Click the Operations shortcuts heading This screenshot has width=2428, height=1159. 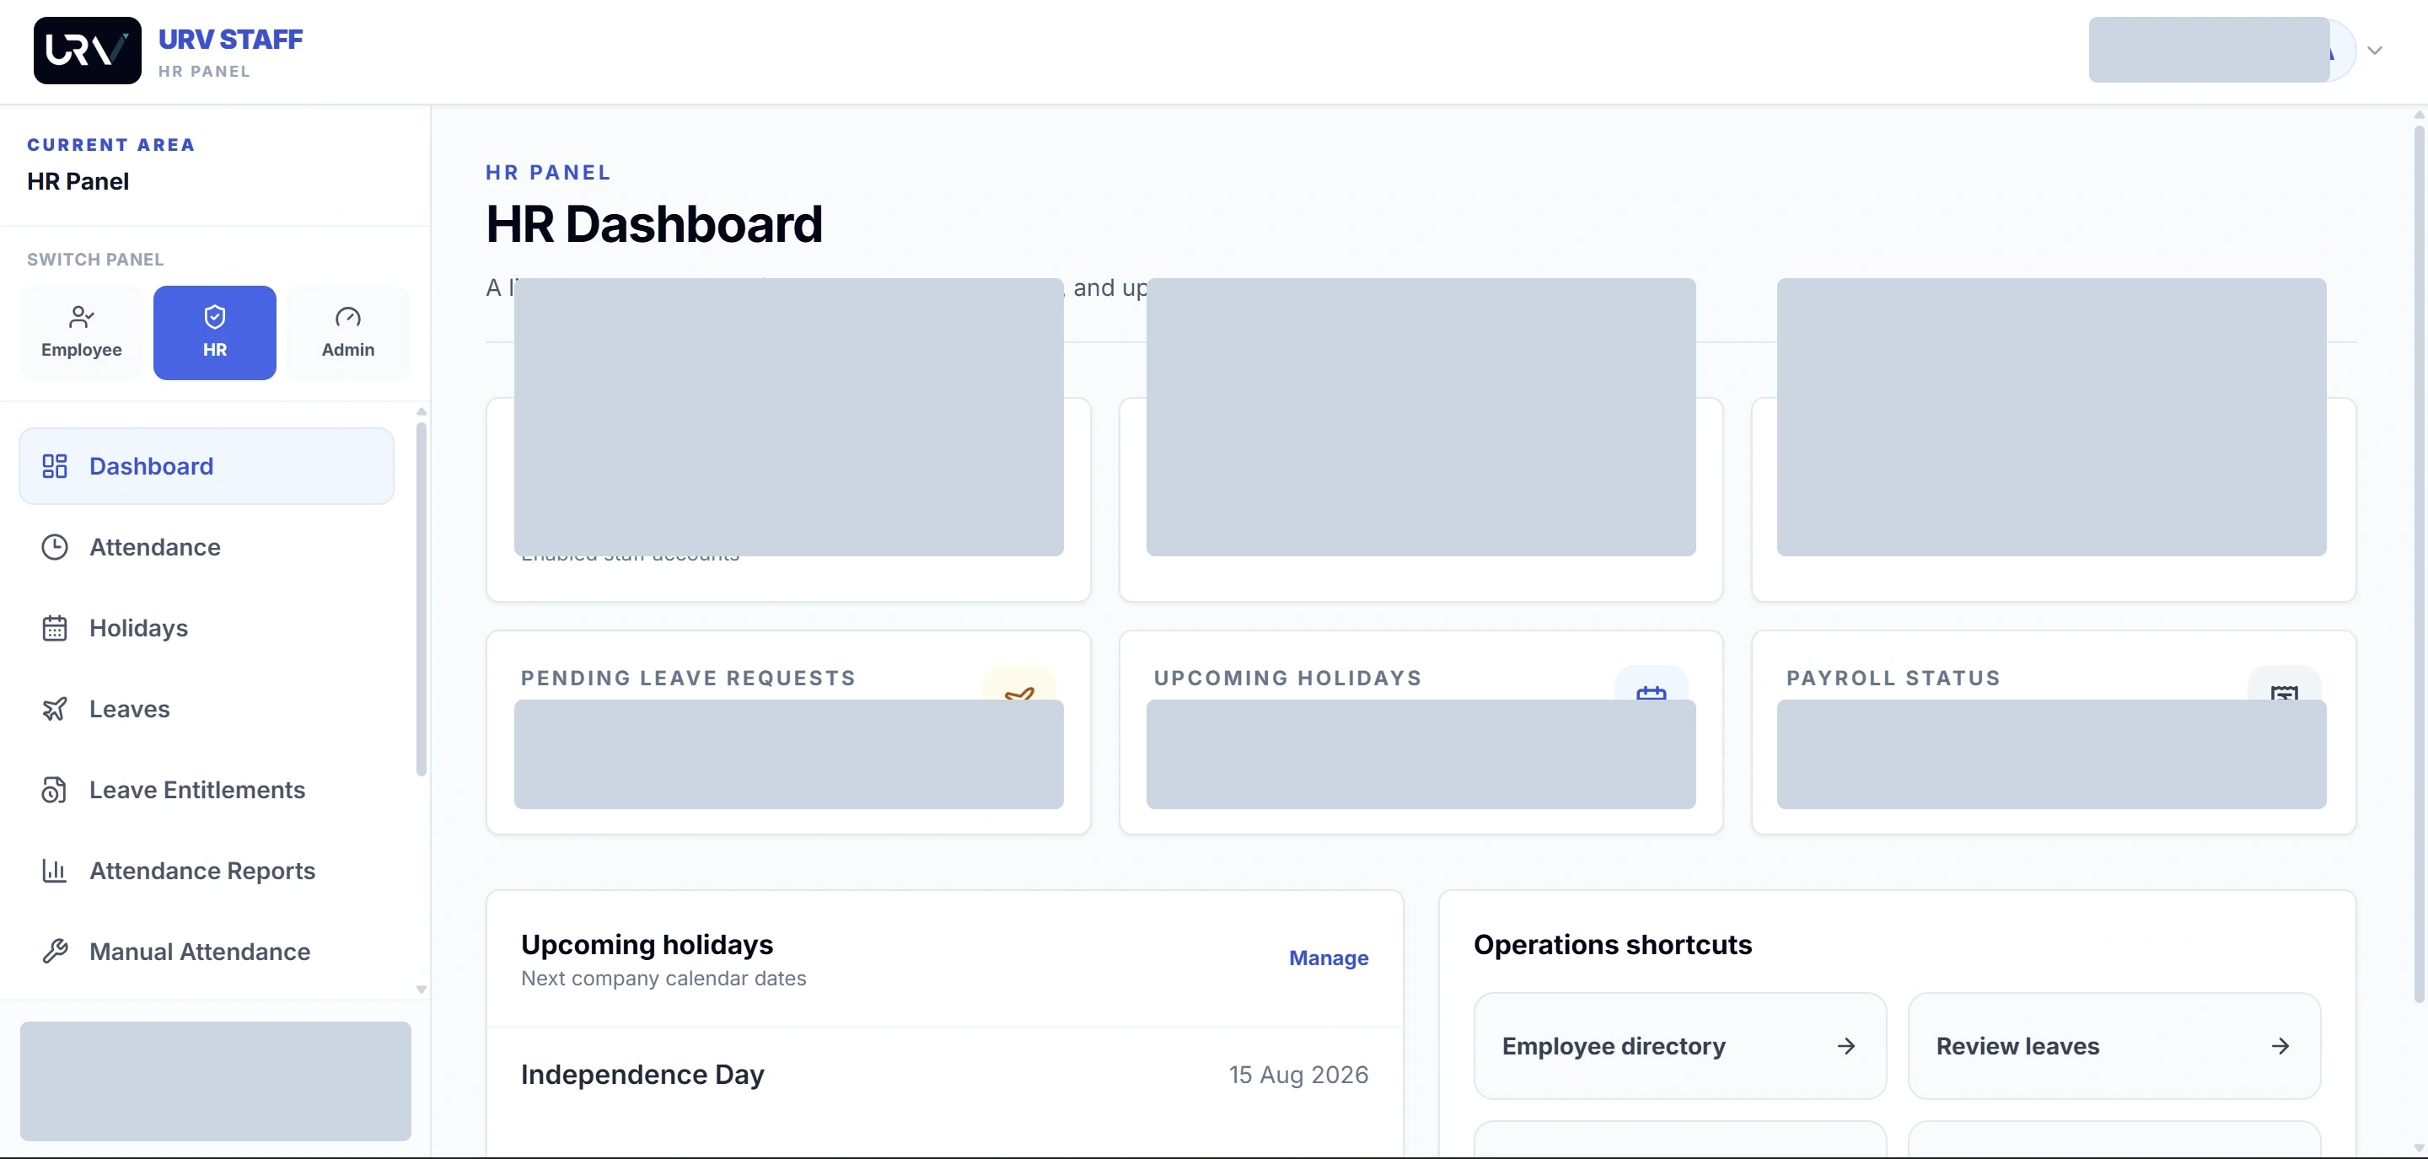tap(1613, 944)
